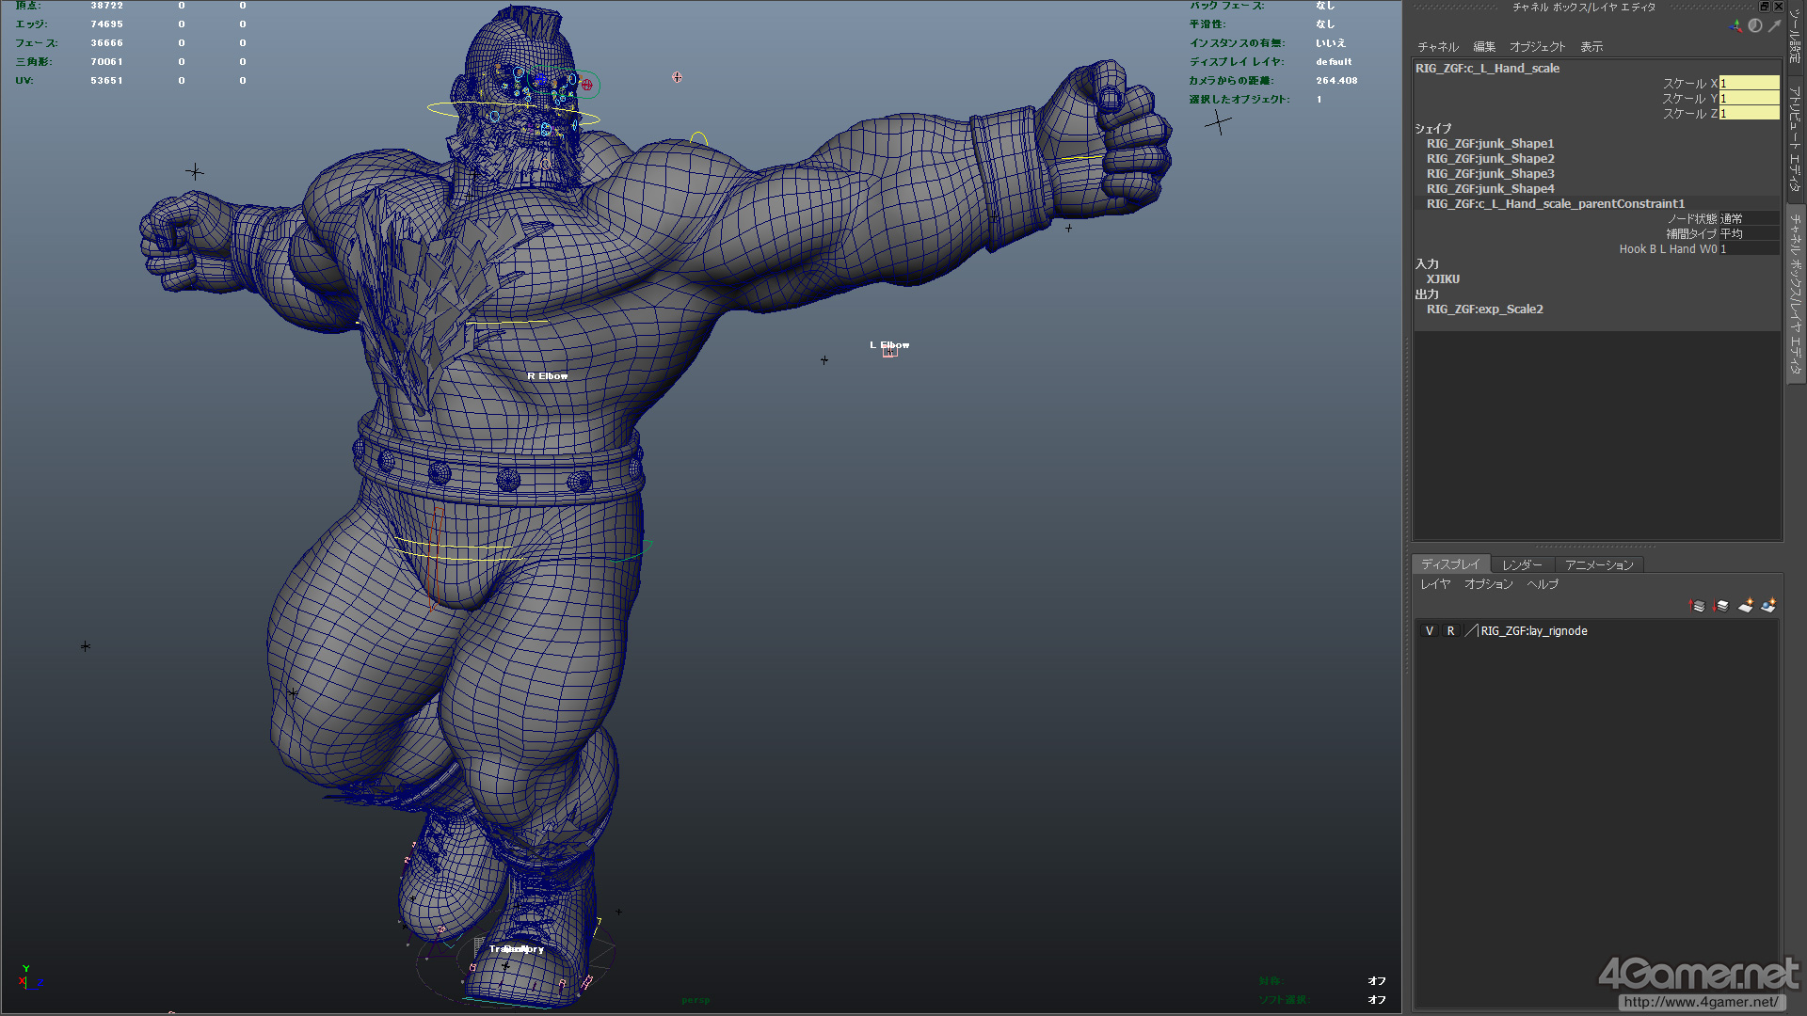This screenshot has width=1807, height=1016.
Task: Open the チャネル menu
Action: (1438, 47)
